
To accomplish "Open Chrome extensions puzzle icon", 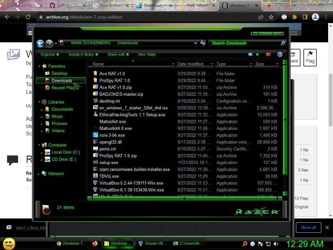I will coord(294,17).
